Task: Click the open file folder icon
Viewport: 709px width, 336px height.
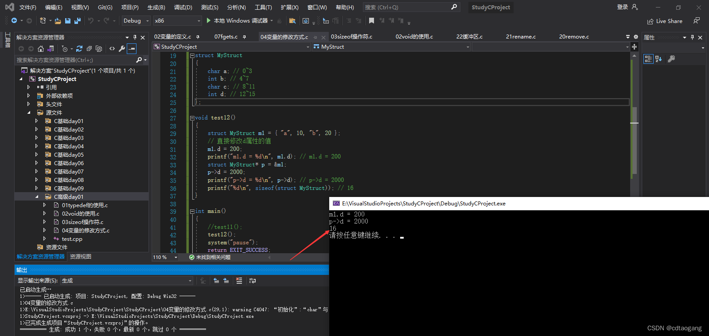Action: [x=58, y=21]
